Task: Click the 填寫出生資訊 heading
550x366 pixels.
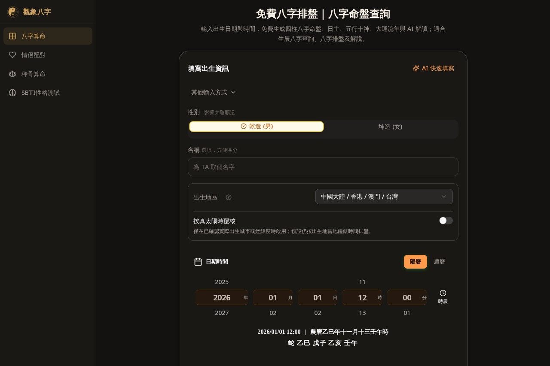Action: tap(208, 69)
